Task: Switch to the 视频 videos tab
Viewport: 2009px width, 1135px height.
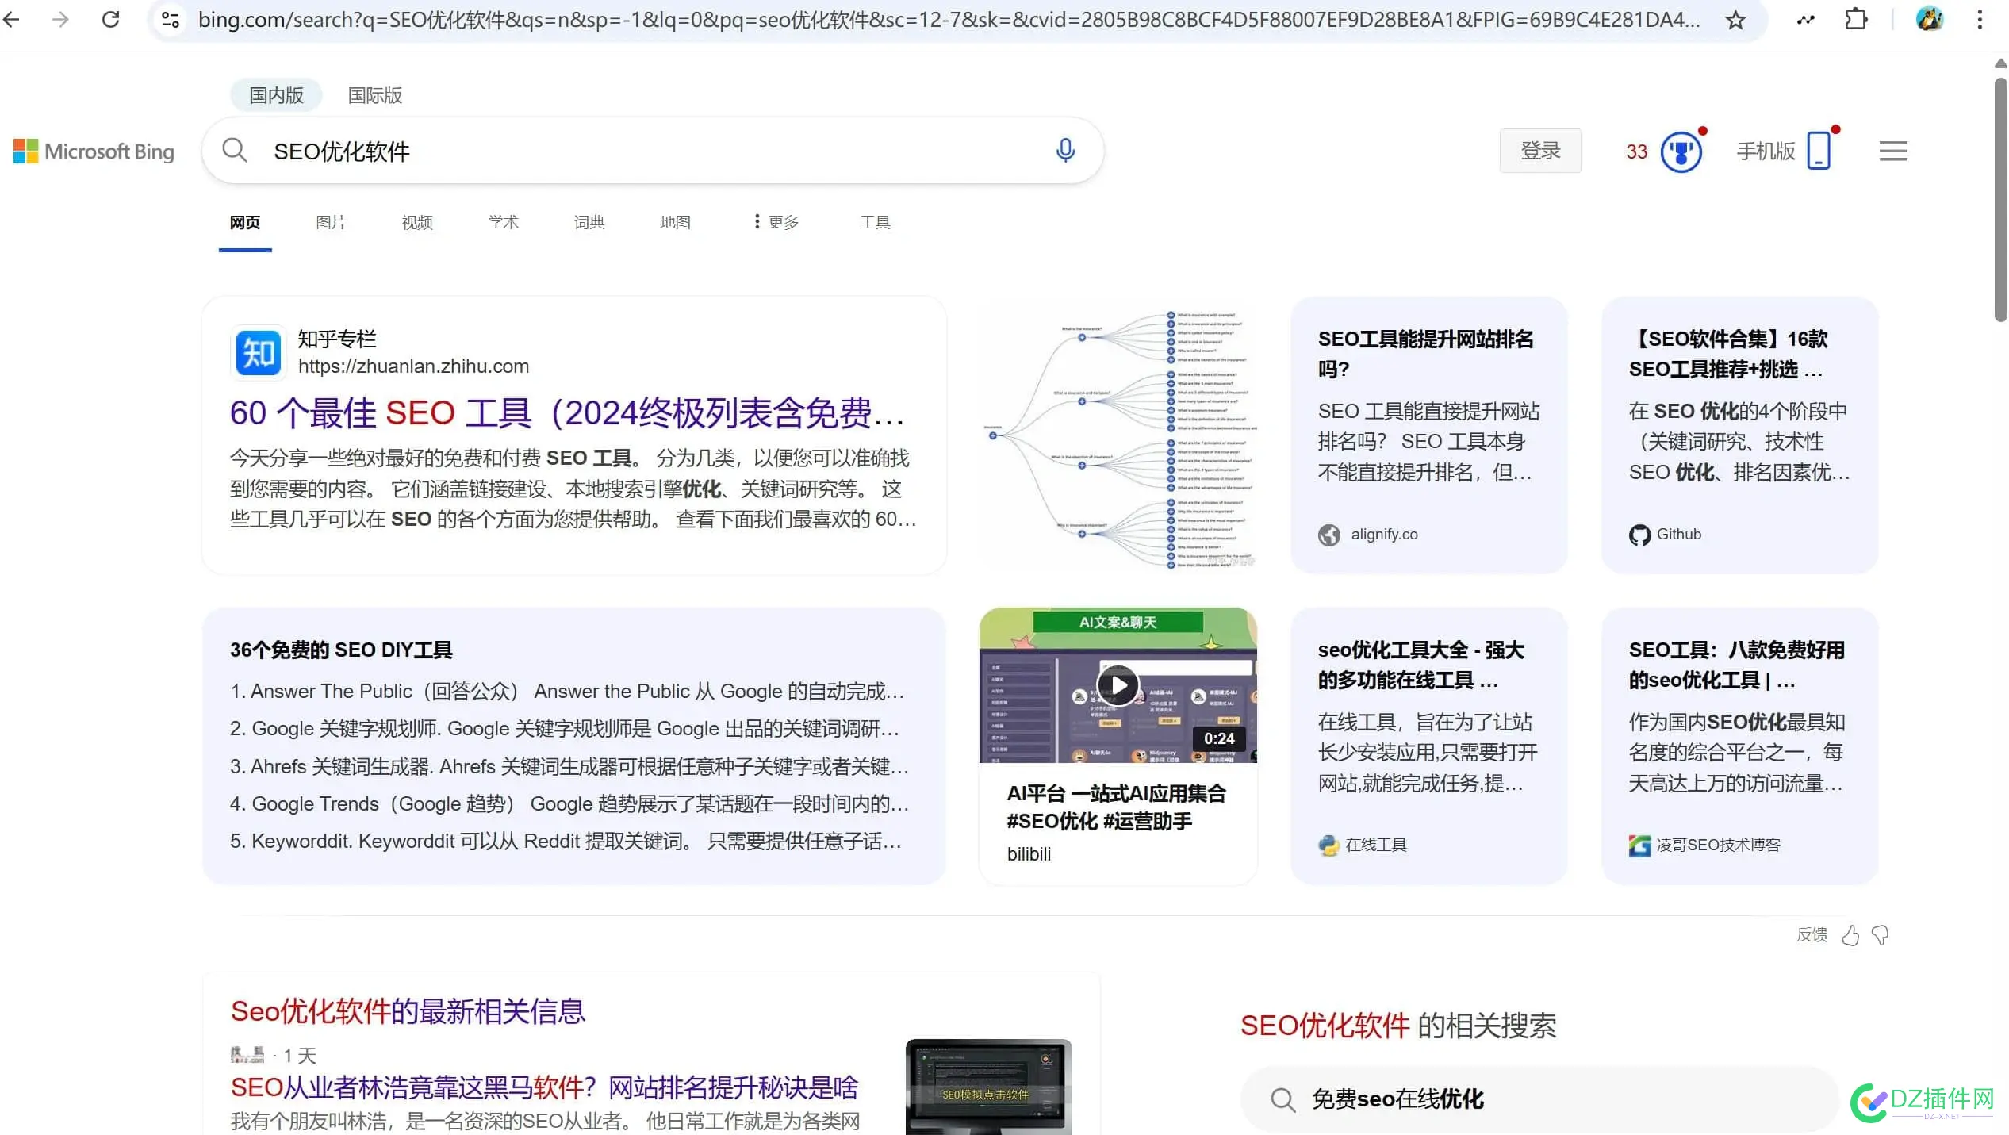Action: point(417,222)
